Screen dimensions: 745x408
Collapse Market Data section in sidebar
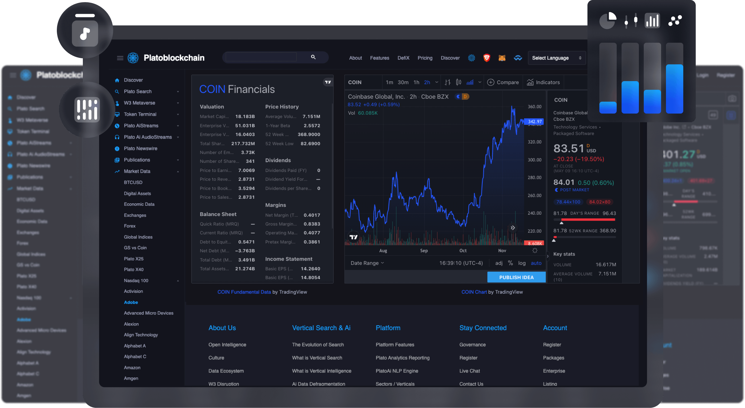178,172
